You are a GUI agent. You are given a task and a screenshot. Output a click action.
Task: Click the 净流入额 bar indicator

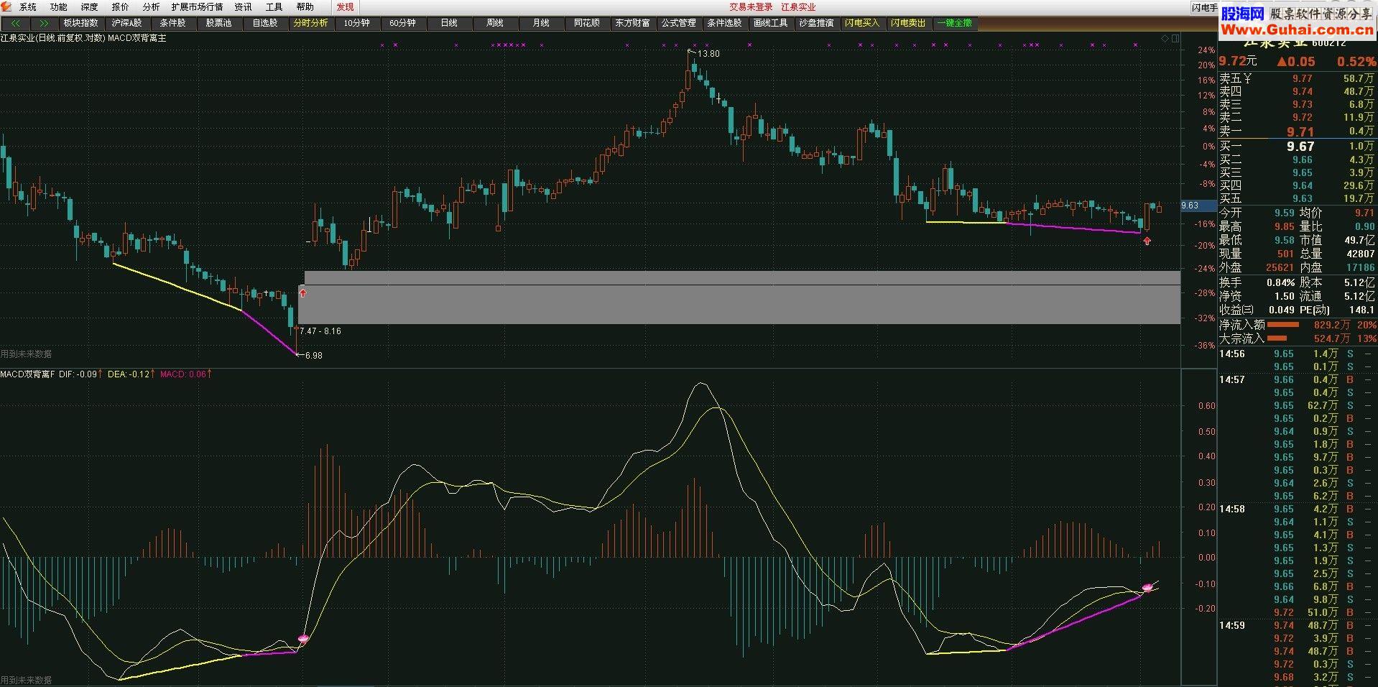coord(1283,325)
